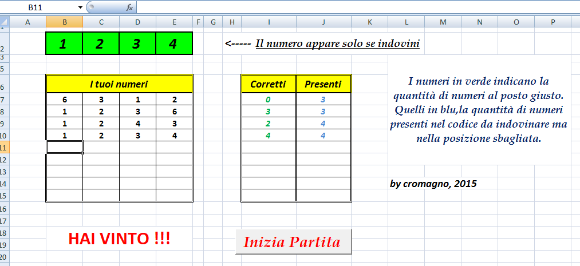
Task: Select the active empty cell B11
Action: 64,147
